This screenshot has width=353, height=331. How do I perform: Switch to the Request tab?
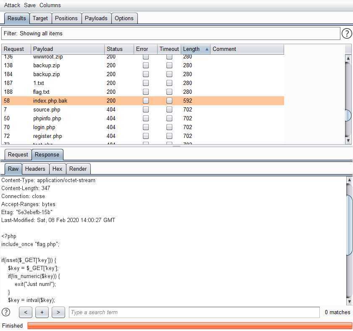(18, 154)
